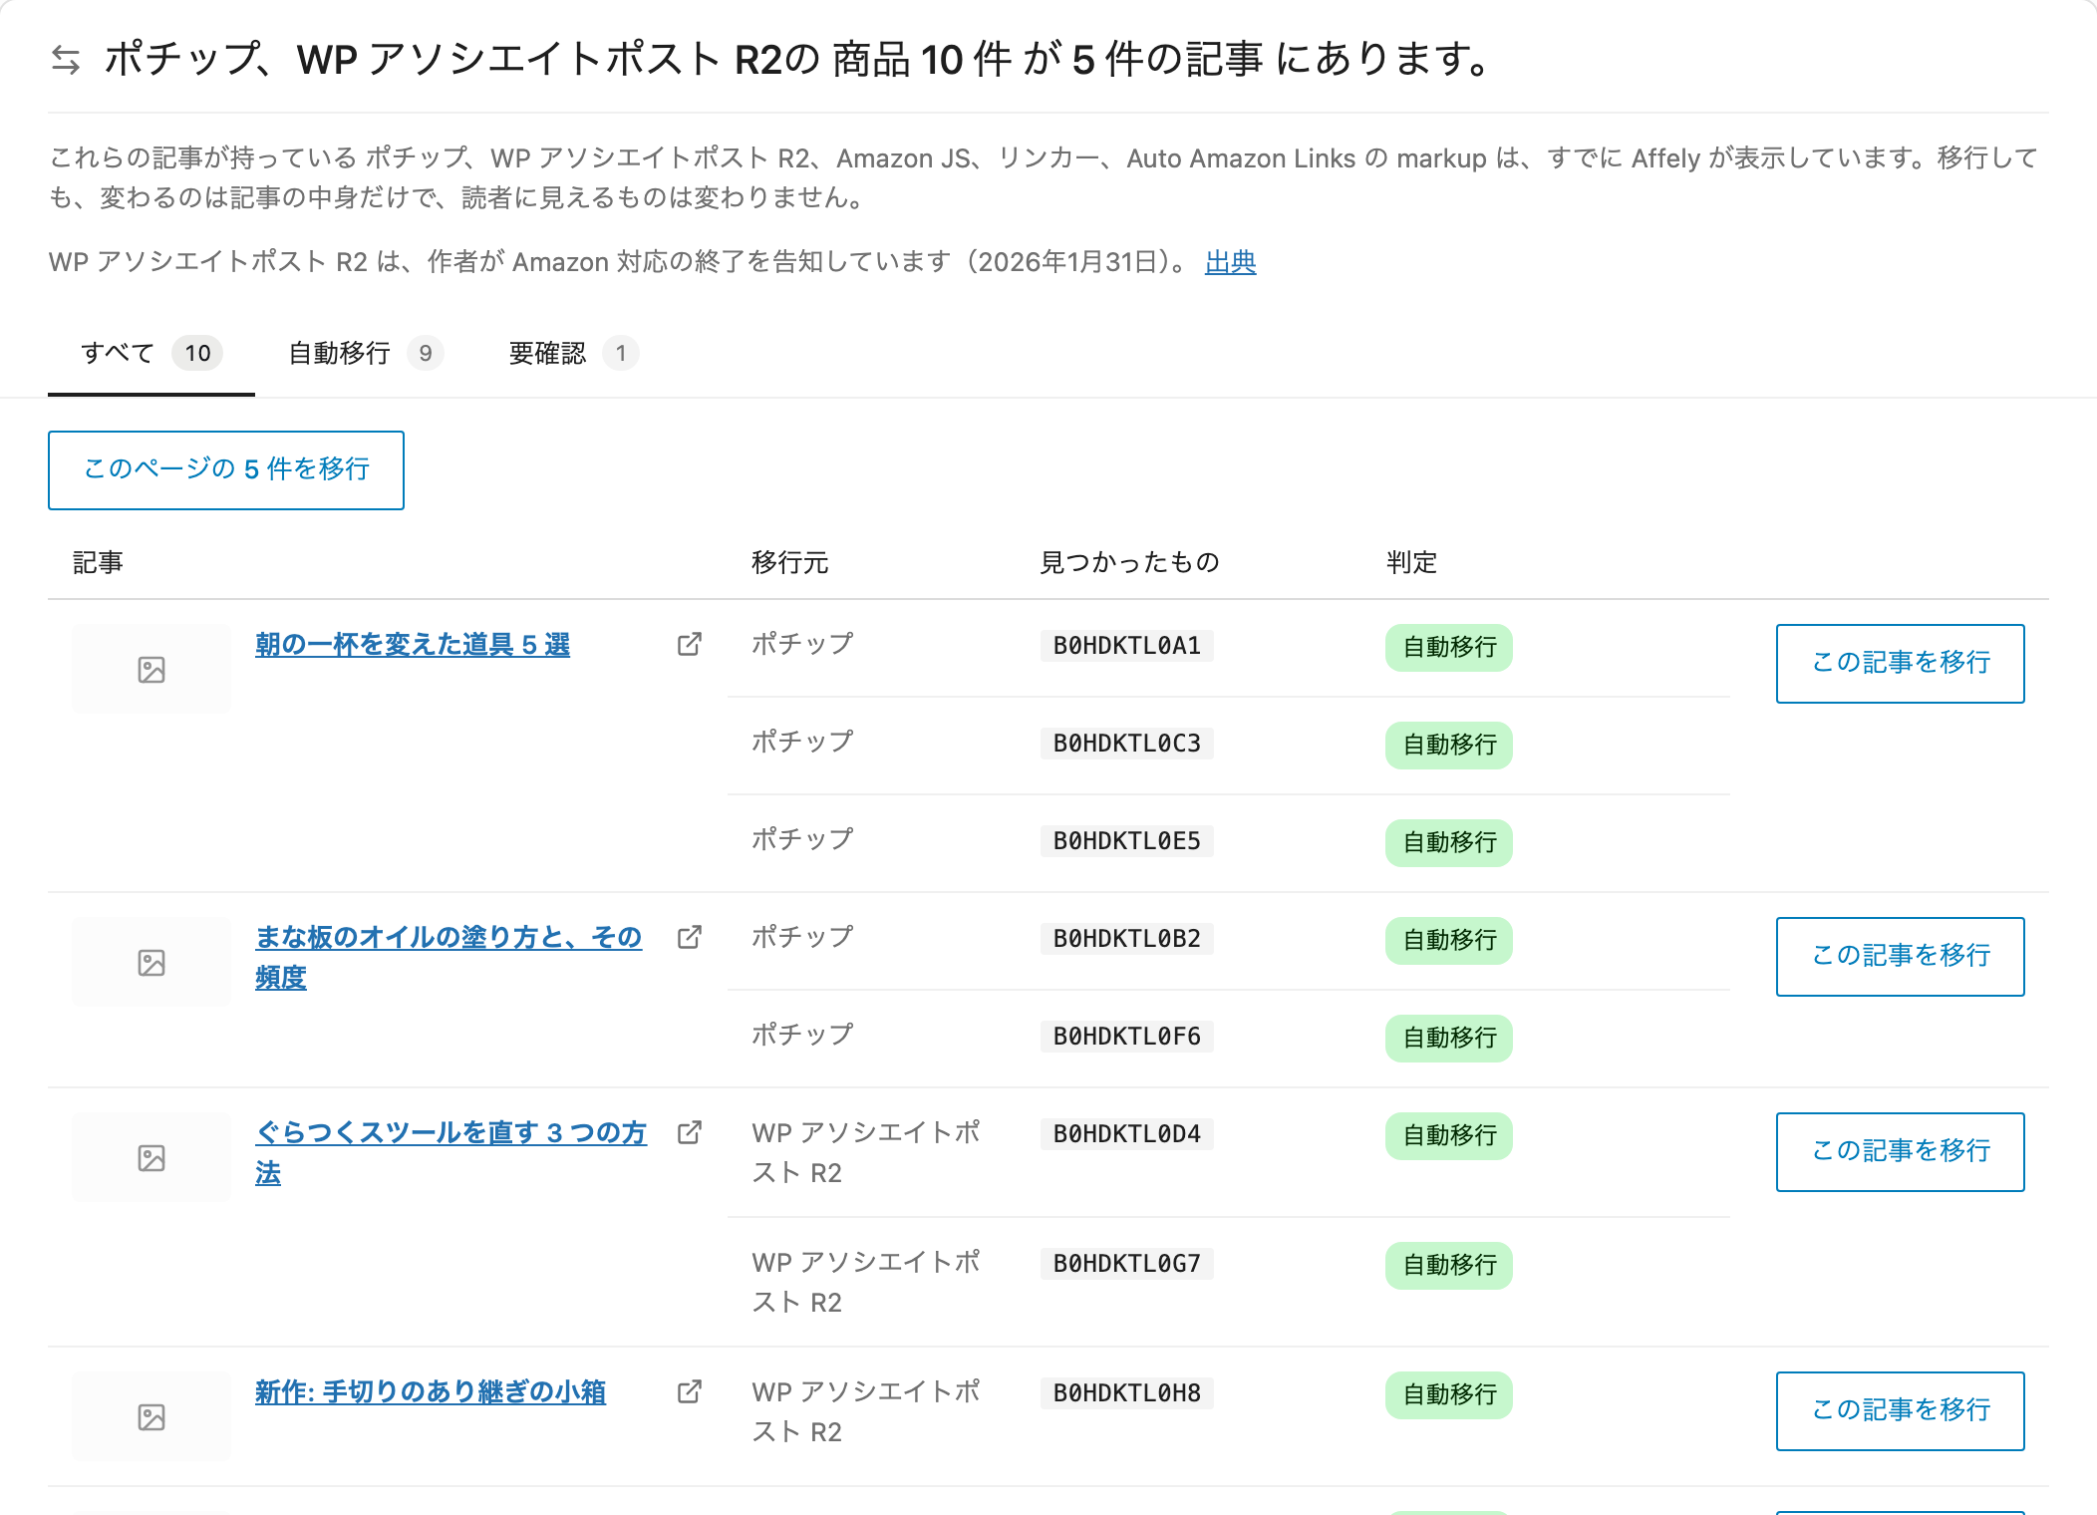Click thumbnail placeholder for ぐらつくスツール article
This screenshot has width=2097, height=1515.
click(x=151, y=1157)
